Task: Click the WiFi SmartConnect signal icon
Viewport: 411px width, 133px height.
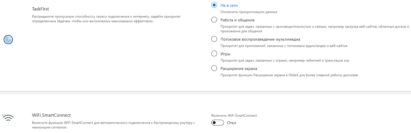Action: [x=8, y=118]
